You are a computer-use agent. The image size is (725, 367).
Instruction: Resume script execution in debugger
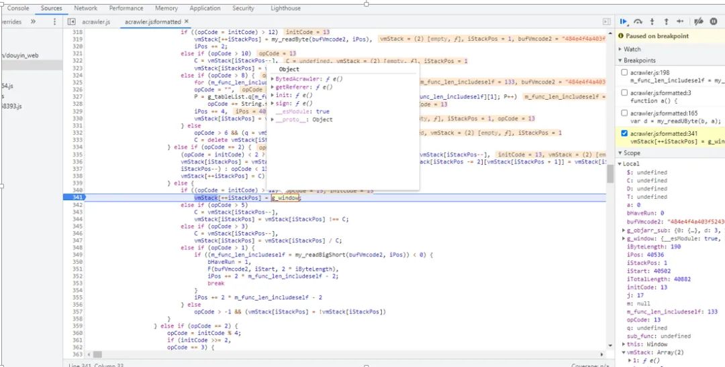(624, 21)
